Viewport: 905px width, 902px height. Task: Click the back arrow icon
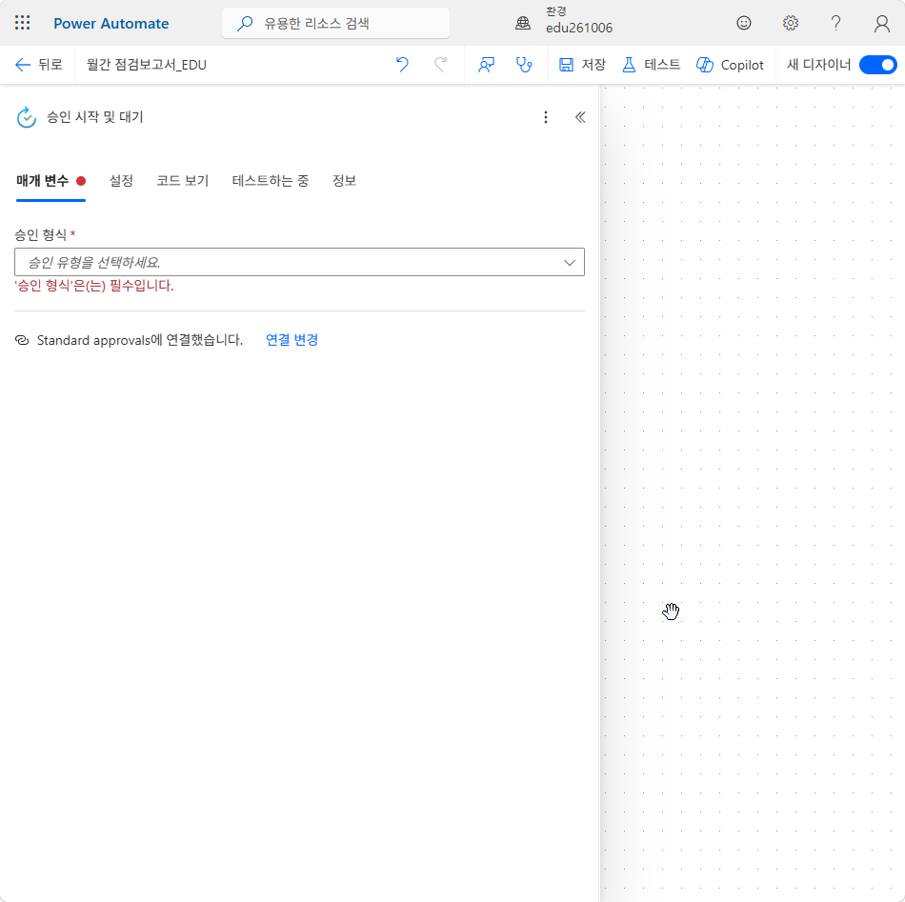click(23, 65)
